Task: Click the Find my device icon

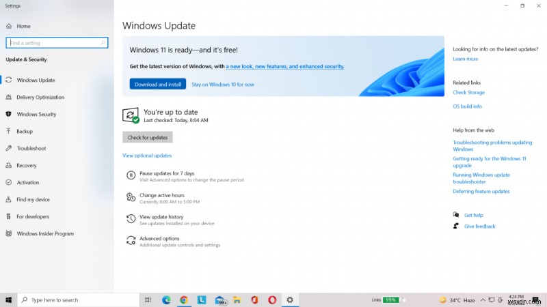Action: click(x=9, y=199)
